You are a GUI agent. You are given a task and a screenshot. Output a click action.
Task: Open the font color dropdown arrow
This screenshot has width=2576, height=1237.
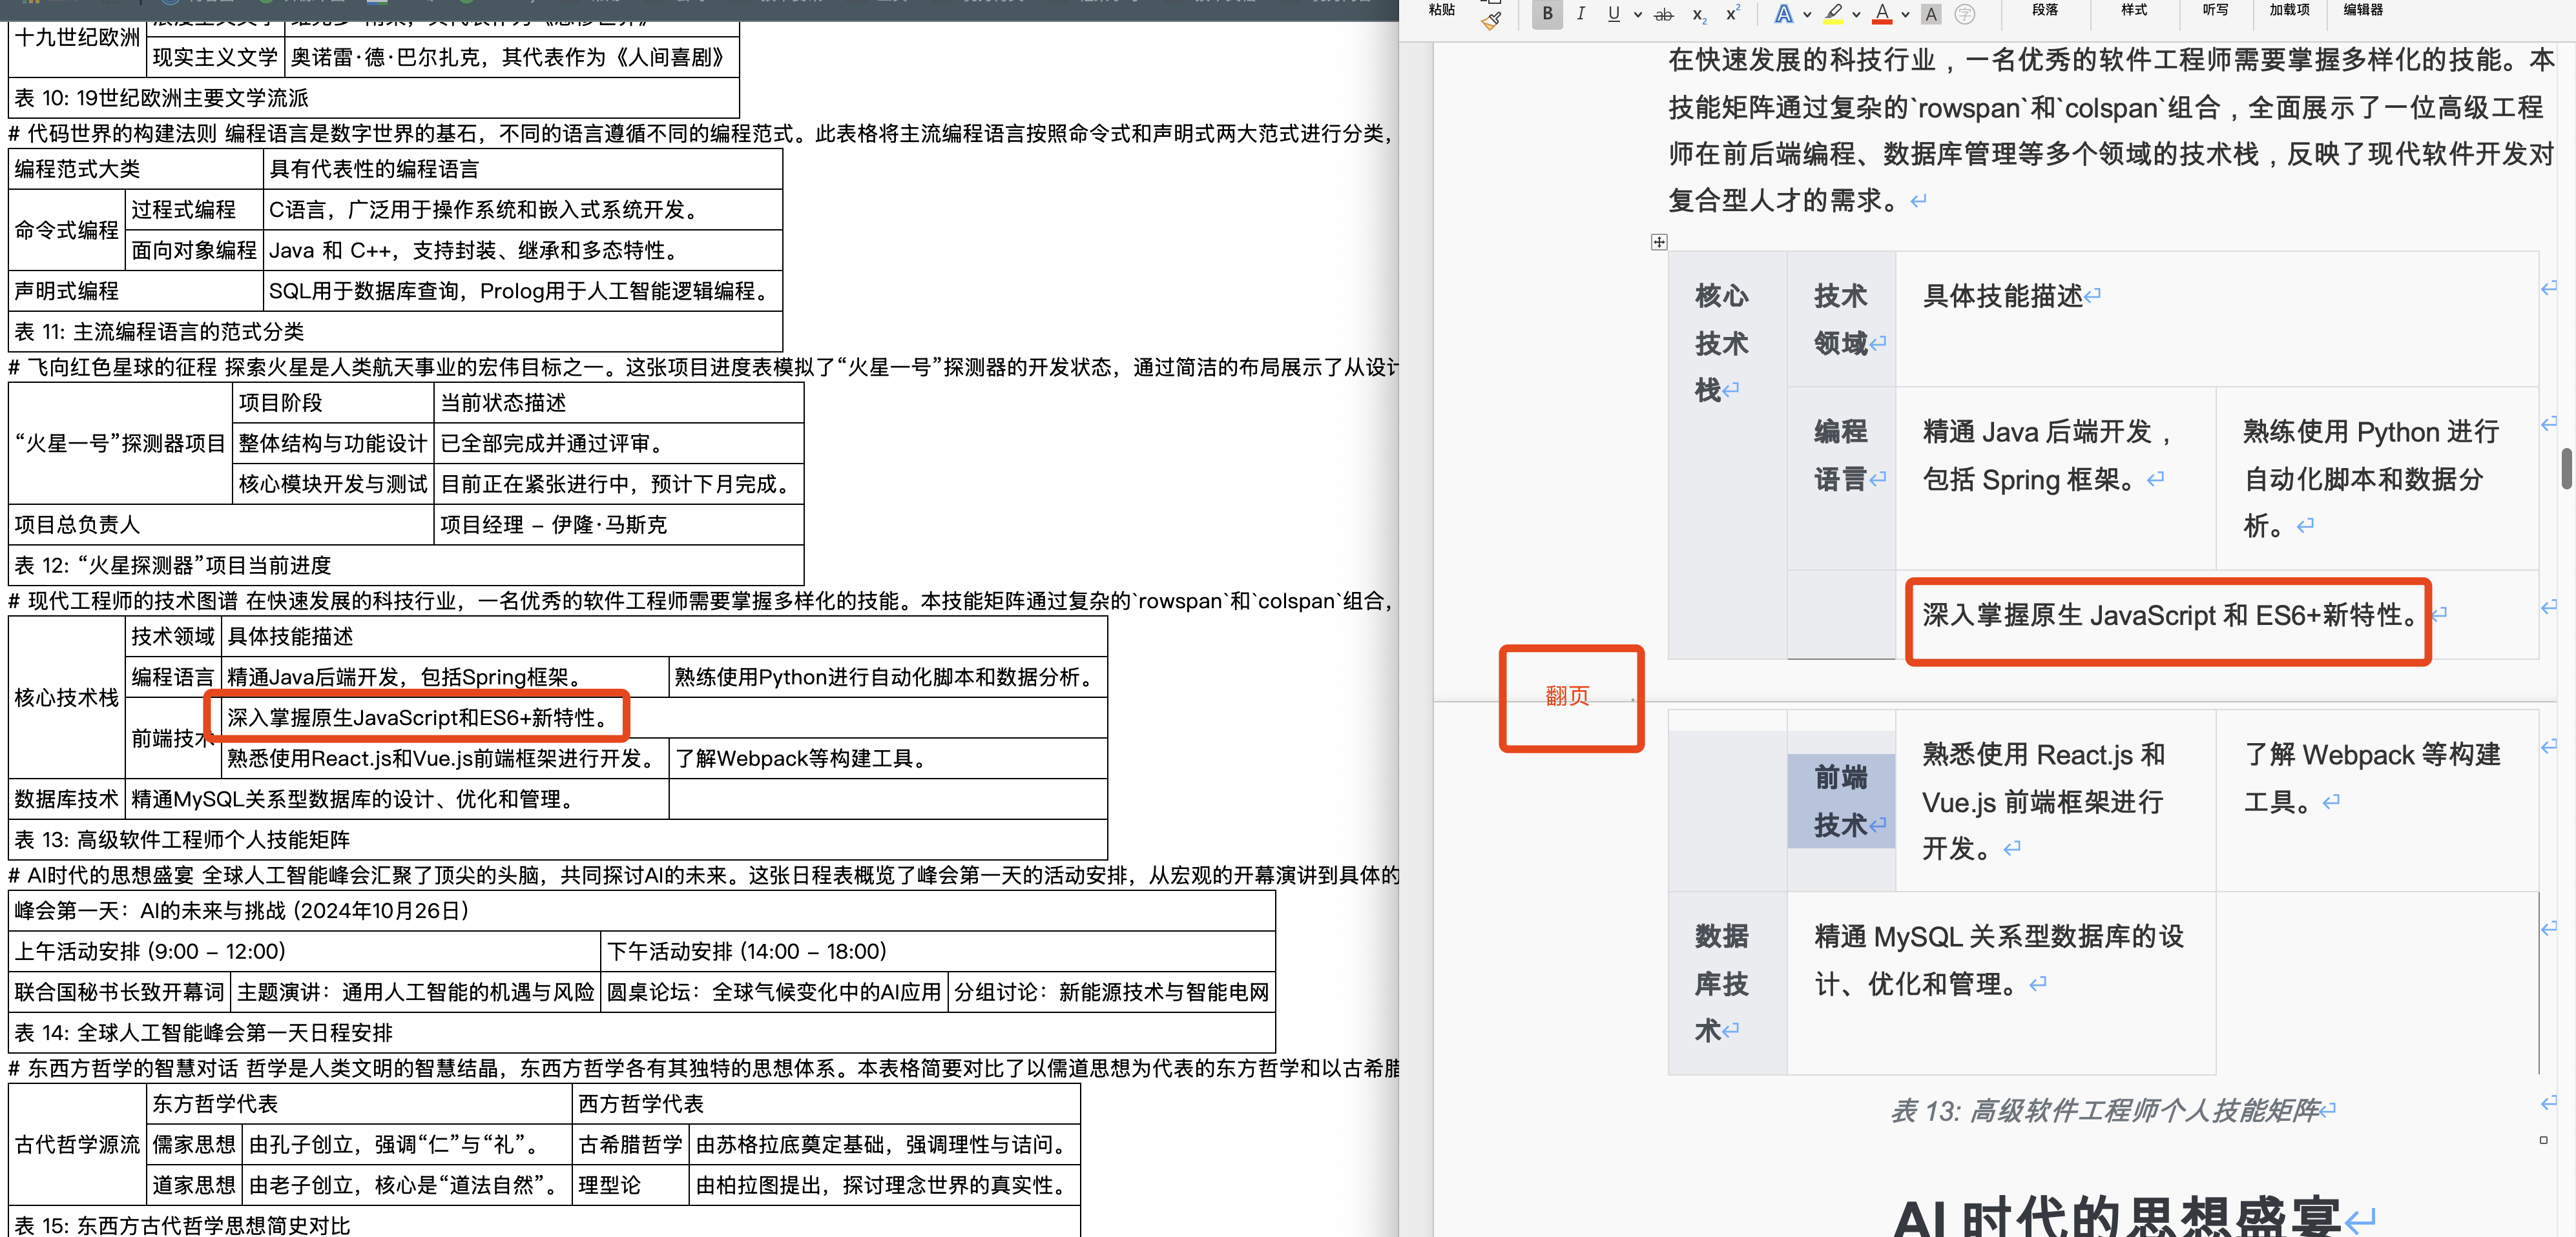[1905, 14]
